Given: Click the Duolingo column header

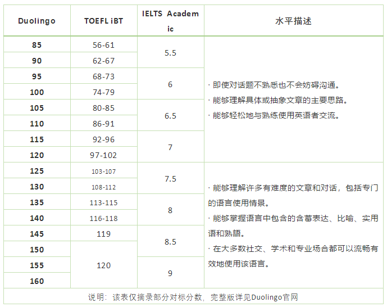Looking at the screenshot, I should tap(37, 21).
